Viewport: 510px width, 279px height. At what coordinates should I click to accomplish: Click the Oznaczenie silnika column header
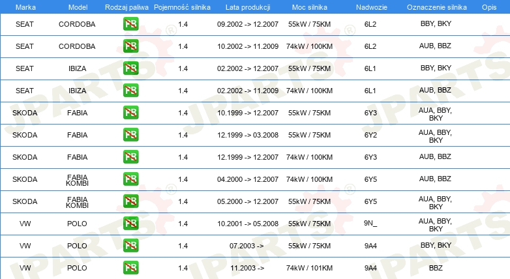tap(436, 7)
